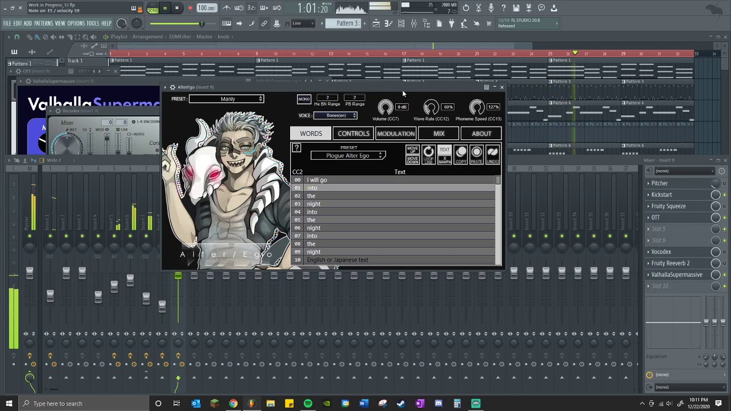731x411 pixels.
Task: Click the save project icon top right
Action: pyautogui.click(x=516, y=8)
